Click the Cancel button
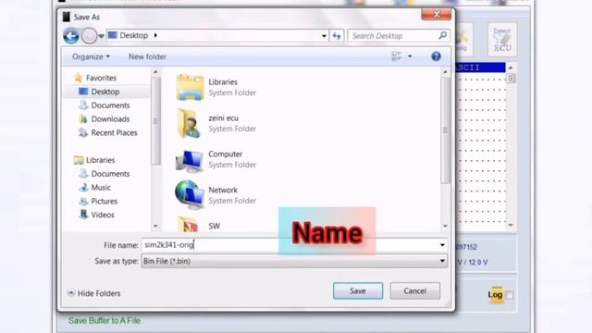This screenshot has width=592, height=333. (415, 291)
